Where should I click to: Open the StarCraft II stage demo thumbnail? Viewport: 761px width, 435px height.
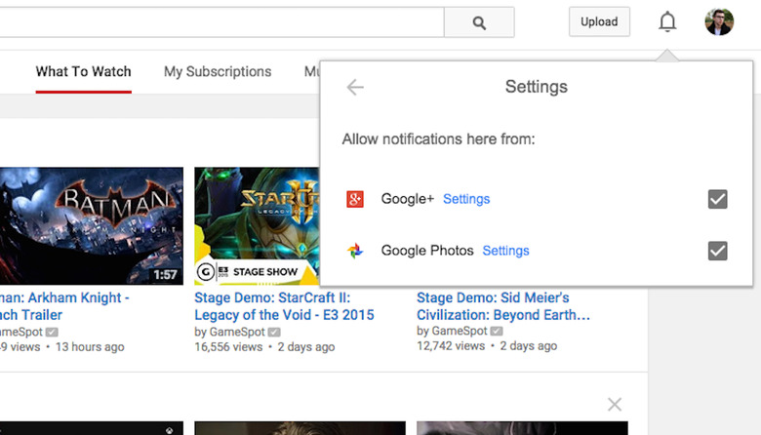257,225
